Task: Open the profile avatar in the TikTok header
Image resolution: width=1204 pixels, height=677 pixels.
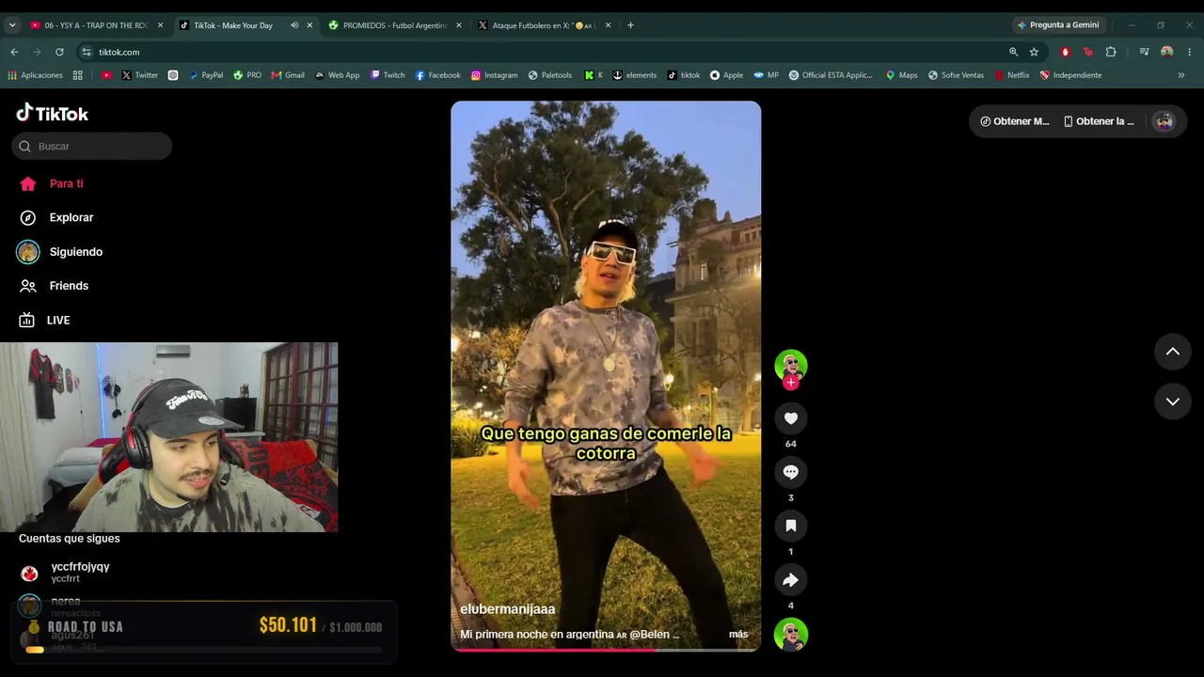Action: coord(1164,121)
